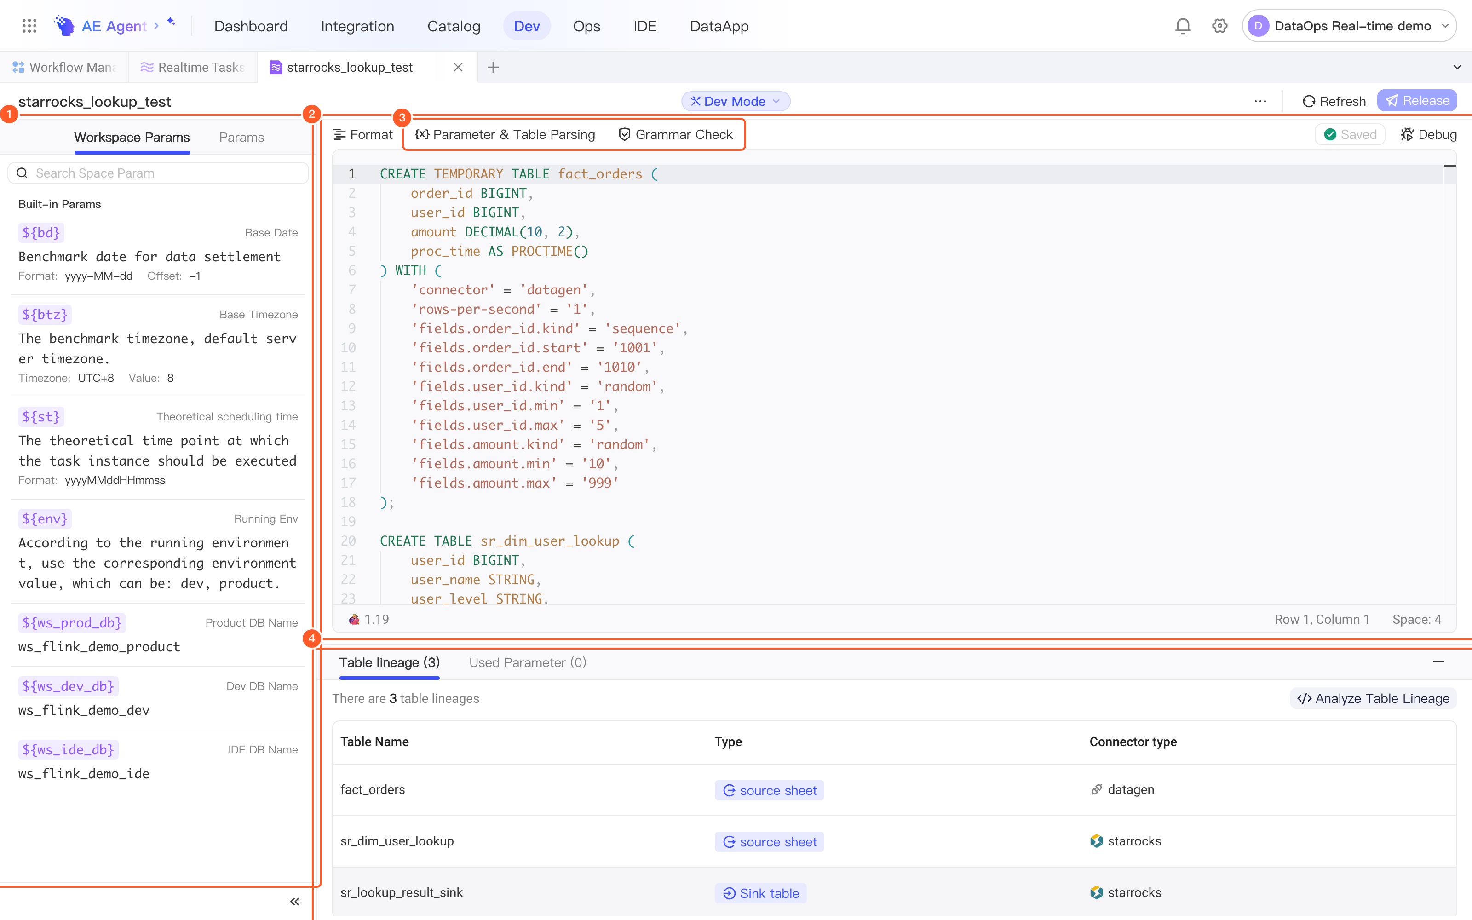The height and width of the screenshot is (920, 1472).
Task: Click Analyze Table Lineage
Action: point(1373,699)
